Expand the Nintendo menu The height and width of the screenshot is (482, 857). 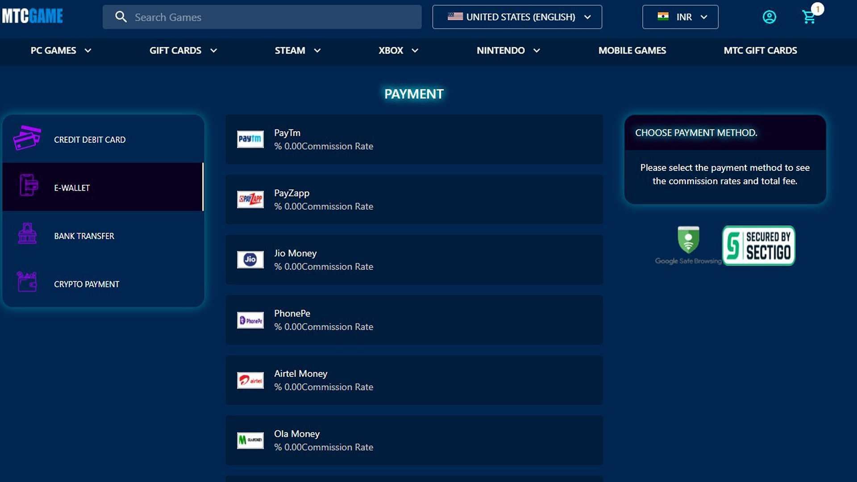(x=508, y=50)
